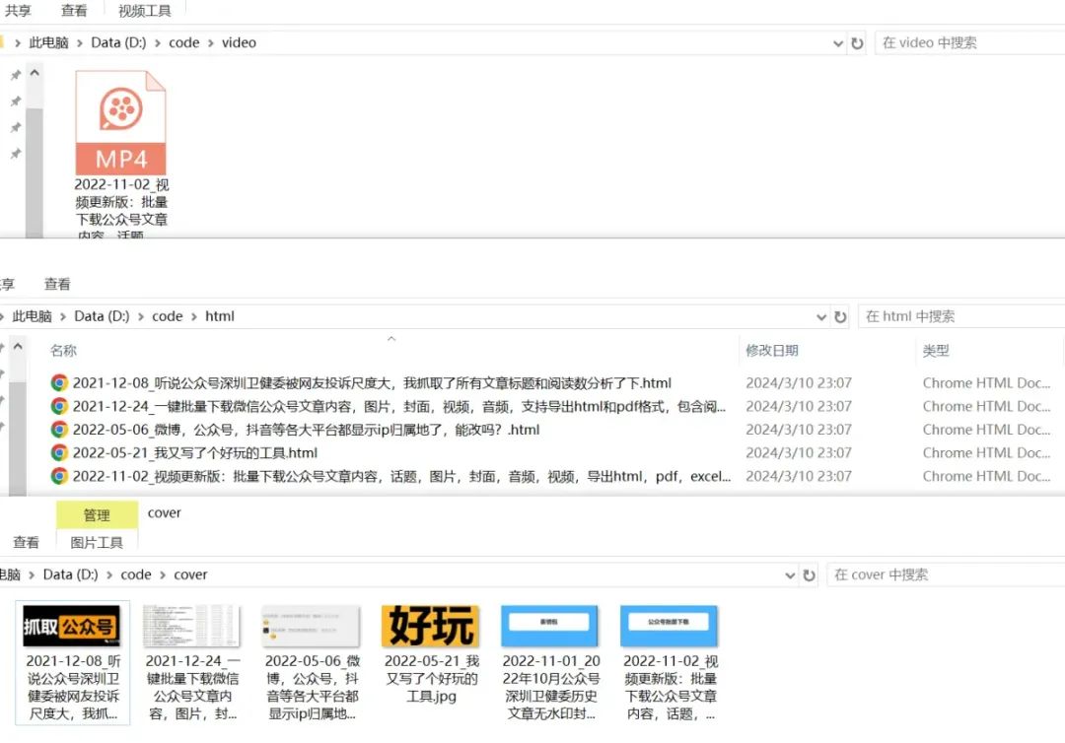This screenshot has width=1065, height=743.
Task: Select the 2022-05-06 cover image thumbnail
Action: pyautogui.click(x=311, y=626)
